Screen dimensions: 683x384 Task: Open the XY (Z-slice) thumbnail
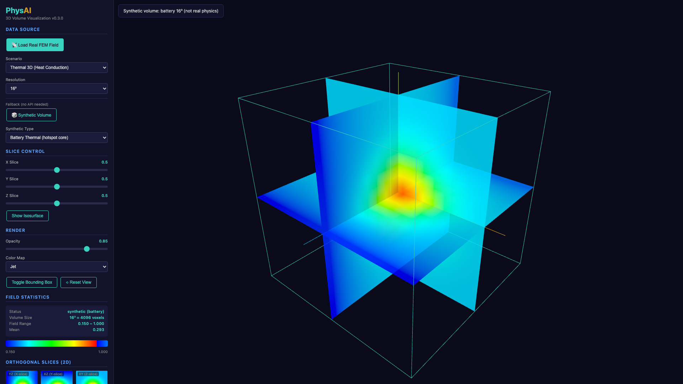(92, 377)
